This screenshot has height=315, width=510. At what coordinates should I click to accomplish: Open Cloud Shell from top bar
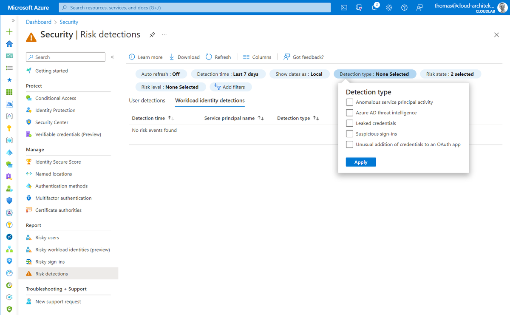pos(344,8)
